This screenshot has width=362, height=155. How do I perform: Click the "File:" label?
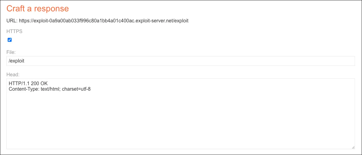11,52
